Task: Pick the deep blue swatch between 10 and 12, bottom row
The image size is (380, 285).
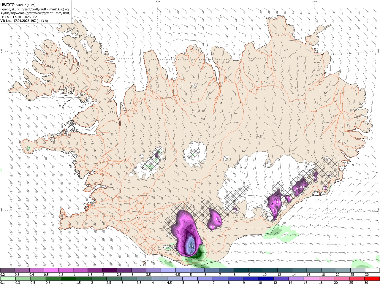Action: point(265,279)
